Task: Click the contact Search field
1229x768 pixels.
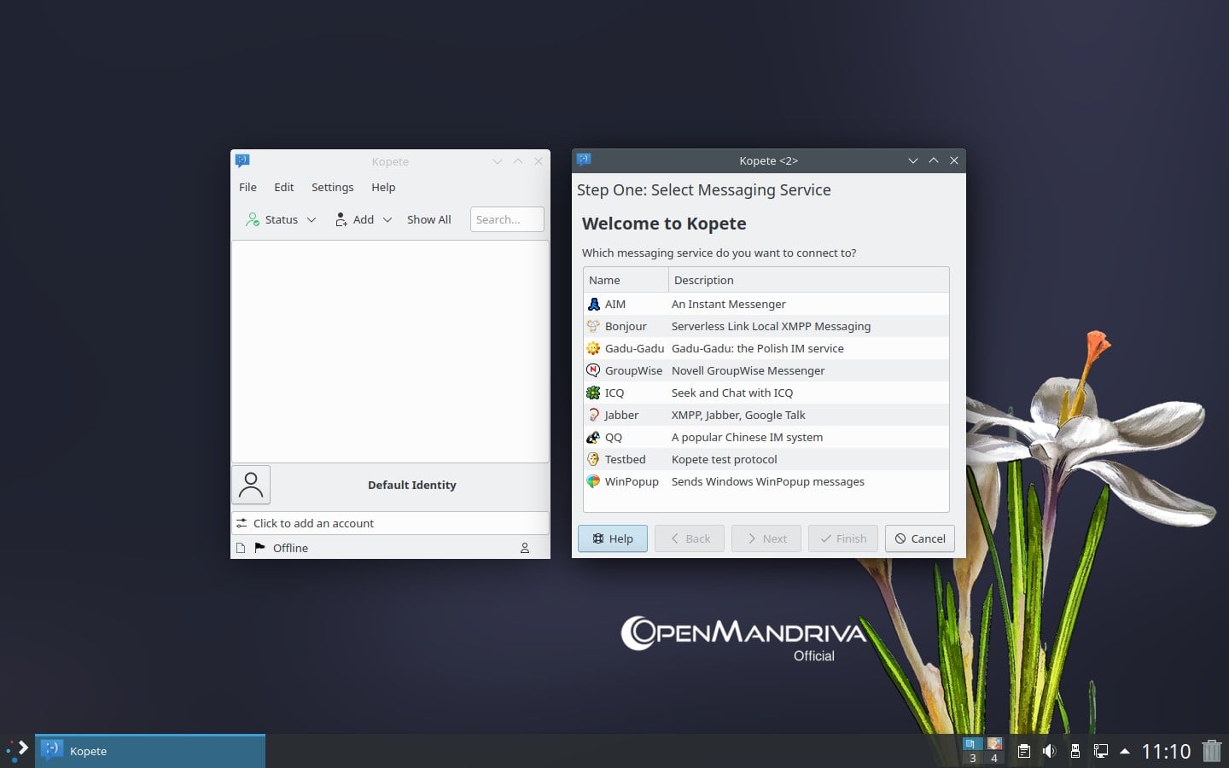Action: pos(506,219)
